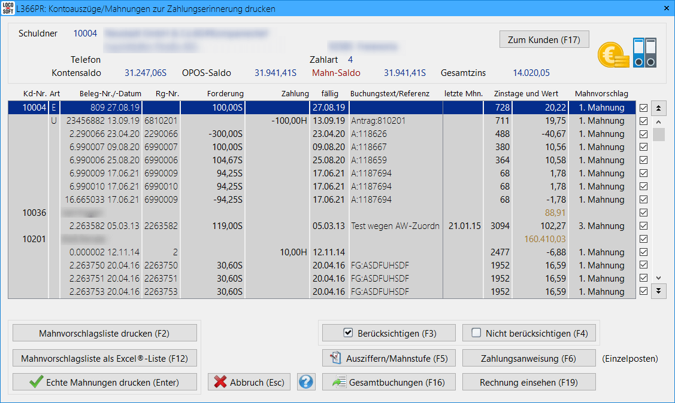Open help via the question mark icon
Screen dimensions: 675x403
(305, 382)
